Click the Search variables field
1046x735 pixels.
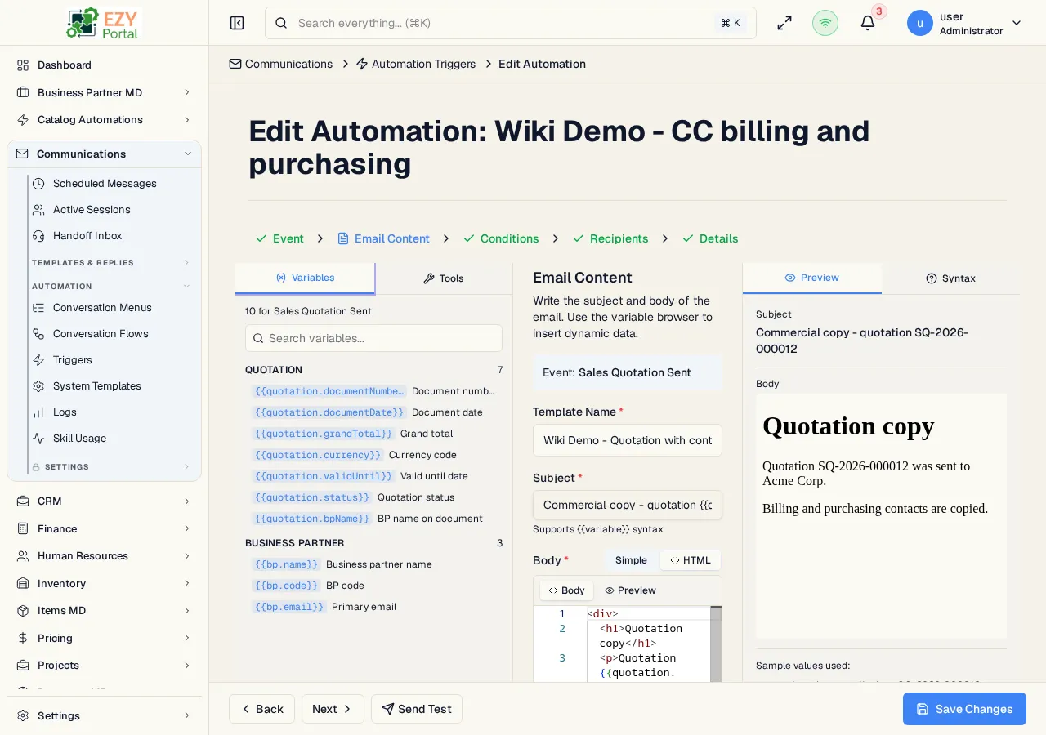373,338
